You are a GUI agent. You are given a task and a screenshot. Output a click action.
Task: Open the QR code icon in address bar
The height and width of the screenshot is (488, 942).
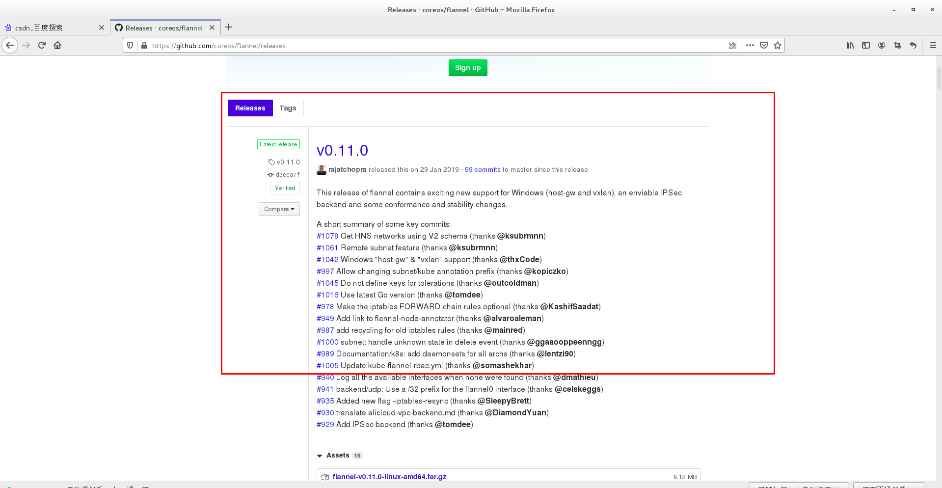pyautogui.click(x=733, y=45)
